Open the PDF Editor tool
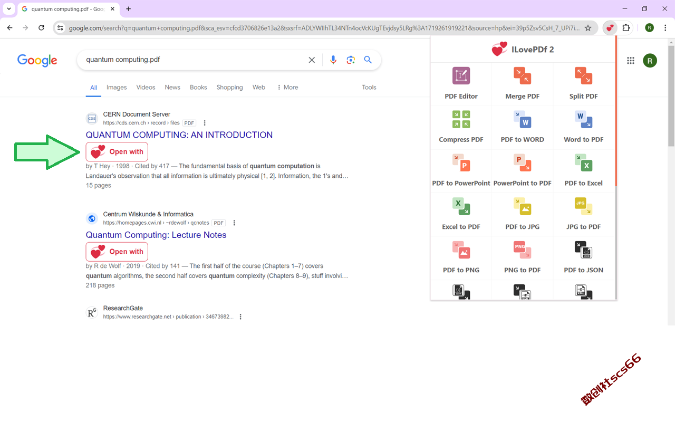Image resolution: width=675 pixels, height=422 pixels. (x=461, y=84)
